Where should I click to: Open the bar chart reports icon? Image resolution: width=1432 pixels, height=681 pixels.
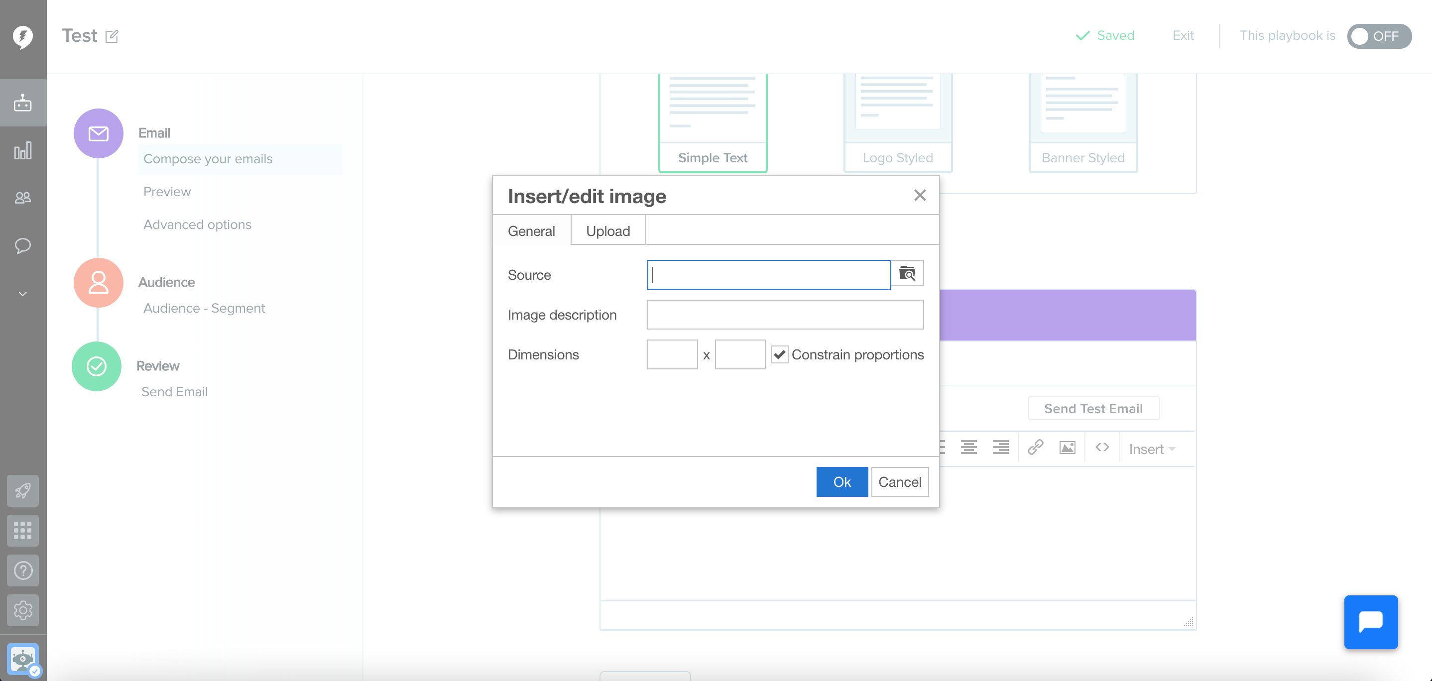pyautogui.click(x=23, y=151)
